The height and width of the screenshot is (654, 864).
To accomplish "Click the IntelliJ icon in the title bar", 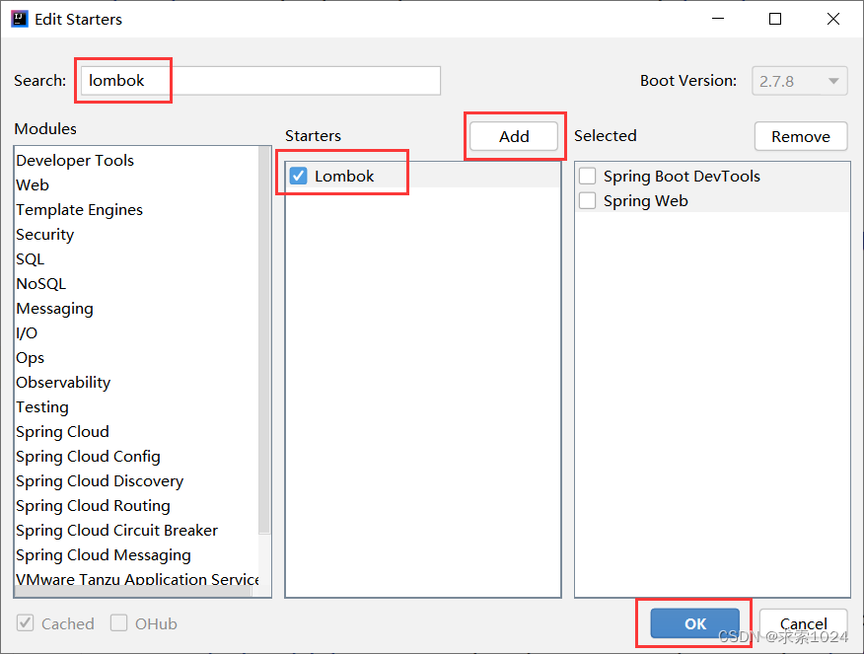I will 20,19.
